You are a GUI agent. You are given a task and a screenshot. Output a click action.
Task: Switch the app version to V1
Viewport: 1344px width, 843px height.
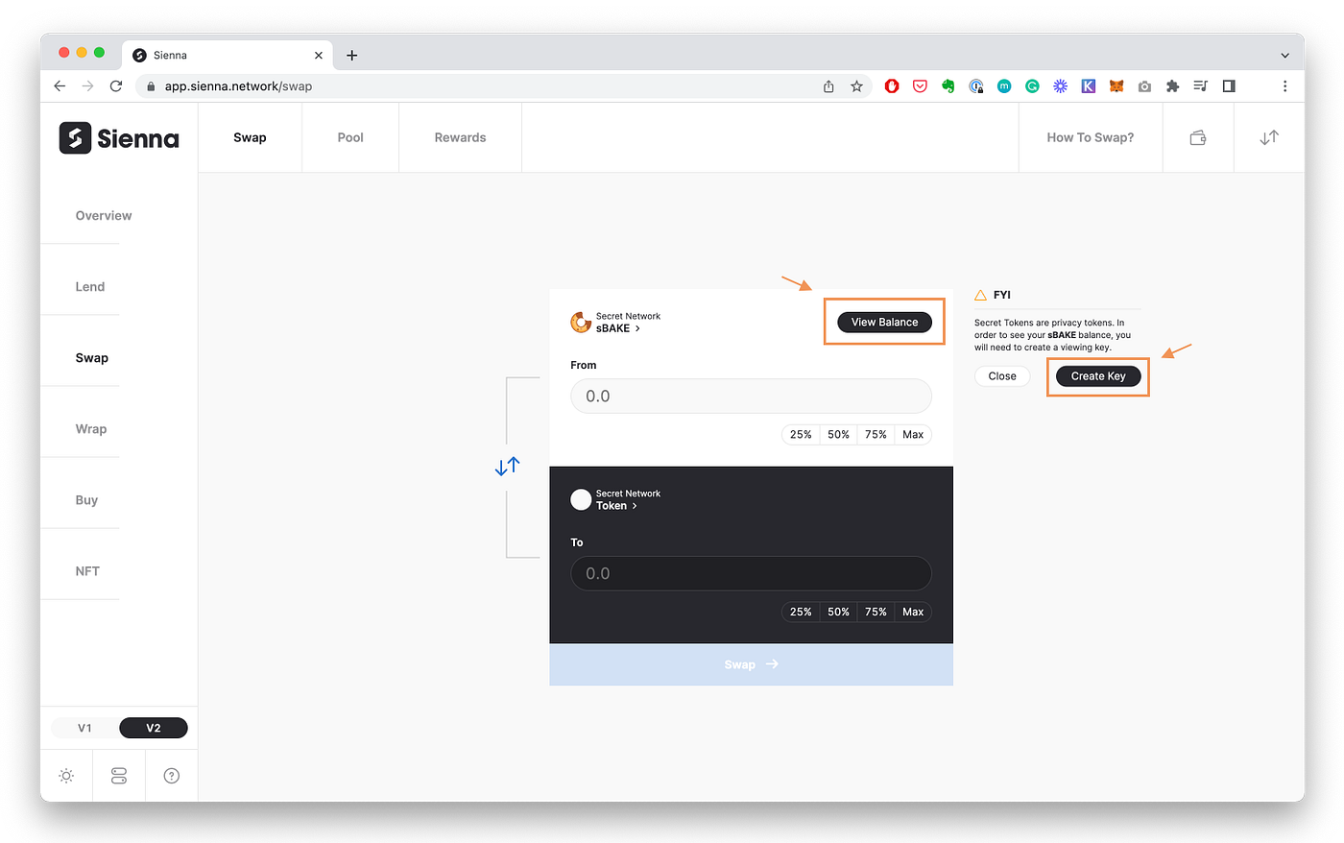coord(84,728)
